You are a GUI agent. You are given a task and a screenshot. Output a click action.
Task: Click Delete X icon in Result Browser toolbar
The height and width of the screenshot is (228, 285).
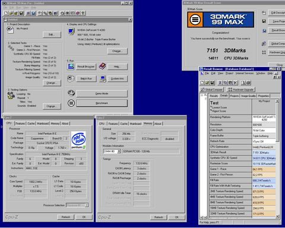[235, 83]
